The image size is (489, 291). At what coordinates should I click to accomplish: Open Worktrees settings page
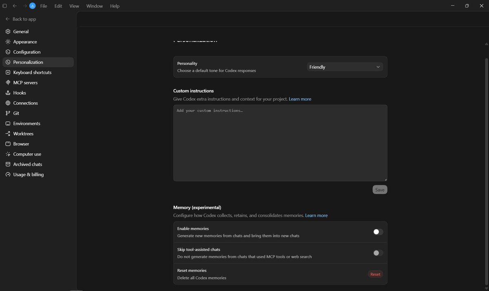click(x=38, y=133)
